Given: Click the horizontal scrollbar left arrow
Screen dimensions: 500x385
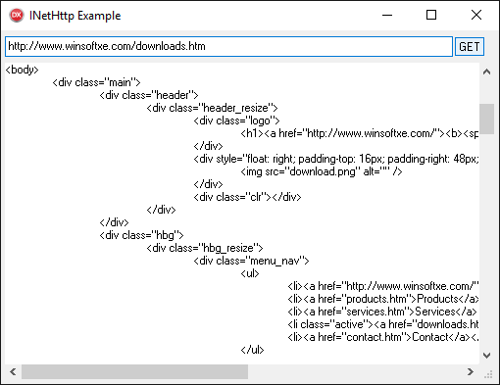Looking at the screenshot, I should click(13, 372).
